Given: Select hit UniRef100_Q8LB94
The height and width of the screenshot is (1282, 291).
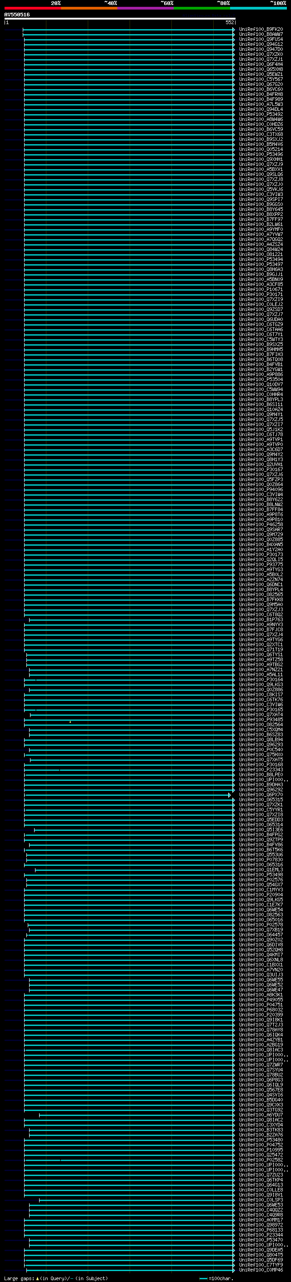Looking at the screenshot, I should click(x=261, y=739).
